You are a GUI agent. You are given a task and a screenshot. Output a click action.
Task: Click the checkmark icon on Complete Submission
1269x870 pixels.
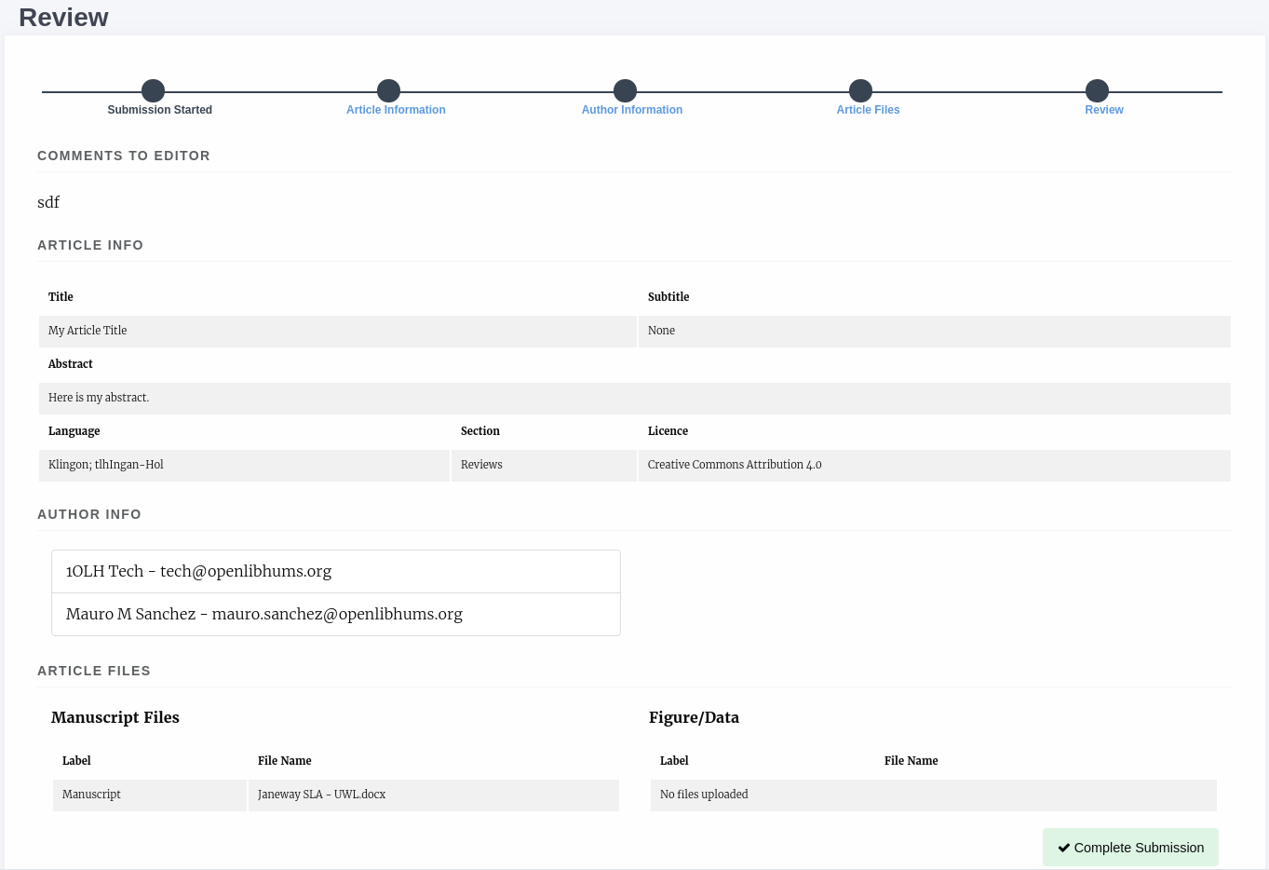1064,848
